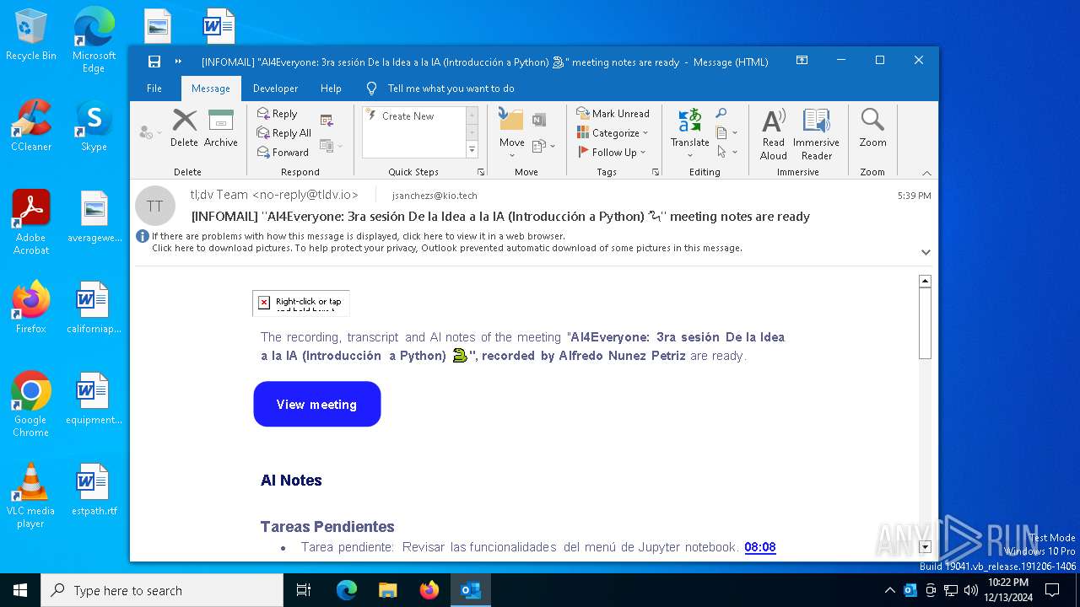1080x607 pixels.
Task: Forward this email message
Action: (283, 153)
